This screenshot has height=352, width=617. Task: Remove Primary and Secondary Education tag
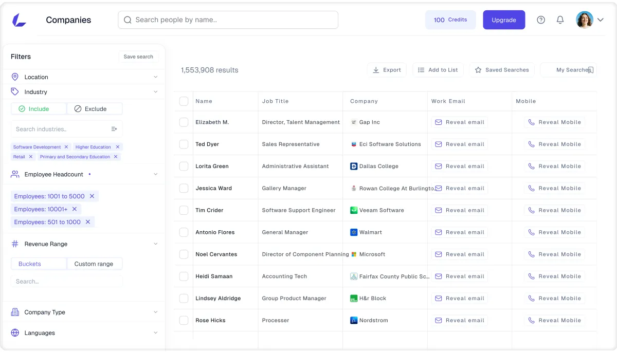pyautogui.click(x=116, y=157)
